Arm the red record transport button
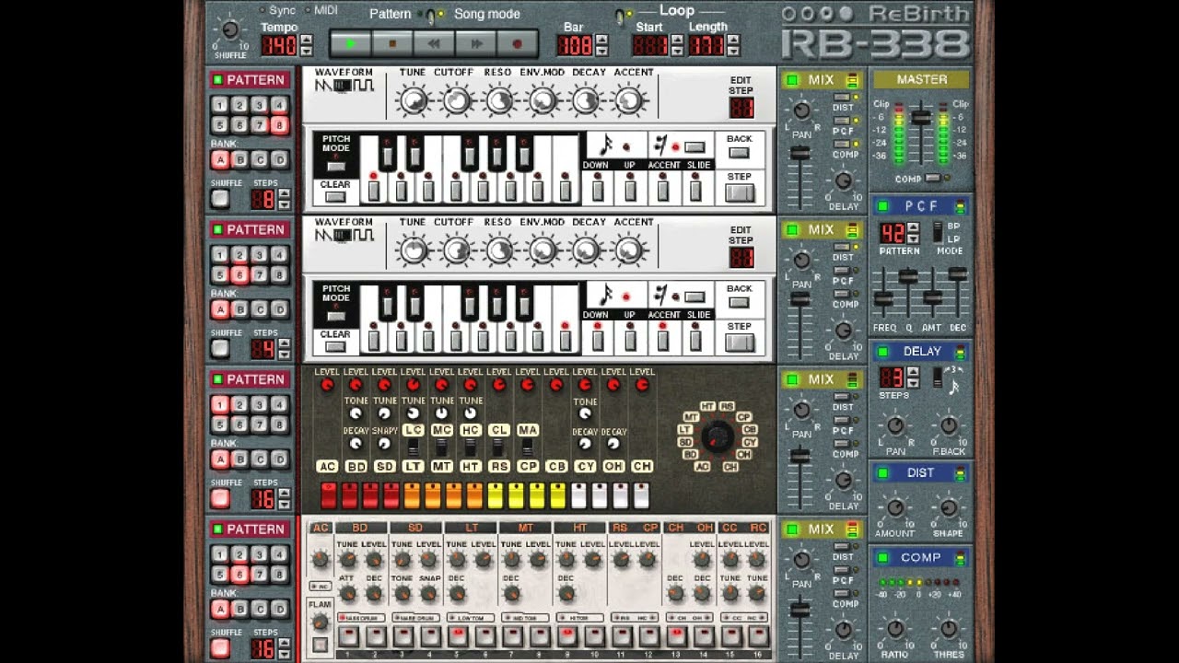This screenshot has height=663, width=1179. [x=518, y=43]
